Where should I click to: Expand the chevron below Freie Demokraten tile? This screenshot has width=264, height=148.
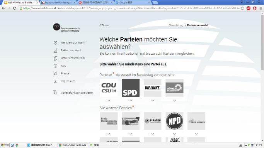[x=109, y=134]
